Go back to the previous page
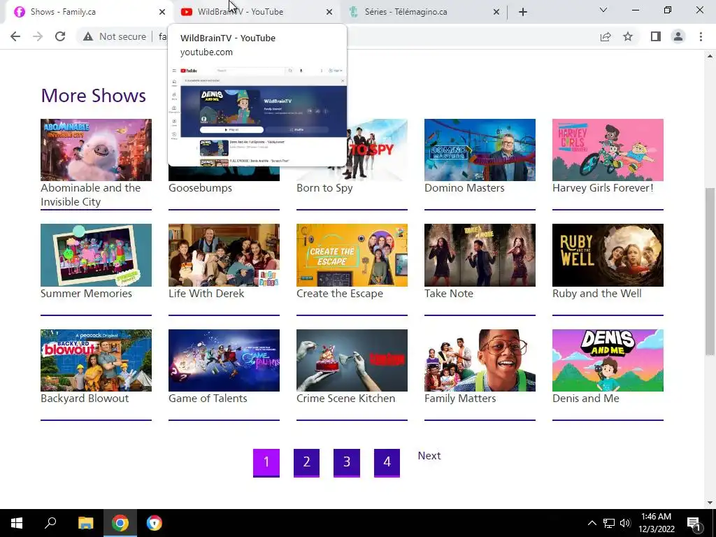716x537 pixels. click(x=15, y=36)
